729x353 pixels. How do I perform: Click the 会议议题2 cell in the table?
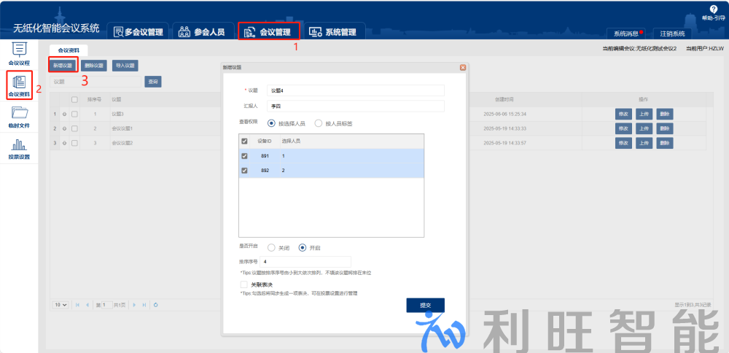click(122, 143)
